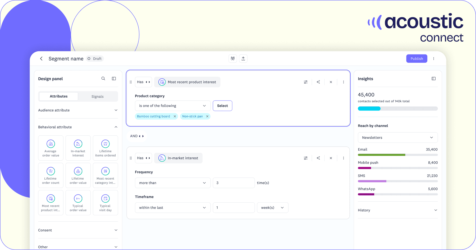Open the audience contacts icon in header
Screen dimensions: 476x250
click(x=233, y=59)
